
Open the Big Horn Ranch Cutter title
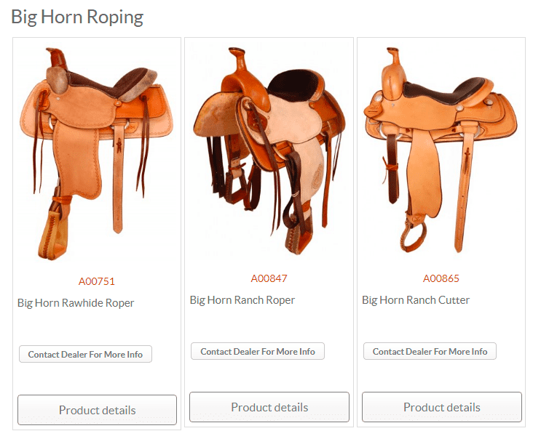coord(416,300)
